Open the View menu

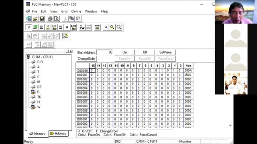pos(54,11)
